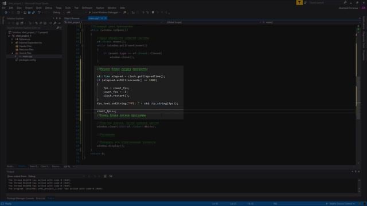Select the Resource Files folder
367x206 pixels.
(x=26, y=50)
